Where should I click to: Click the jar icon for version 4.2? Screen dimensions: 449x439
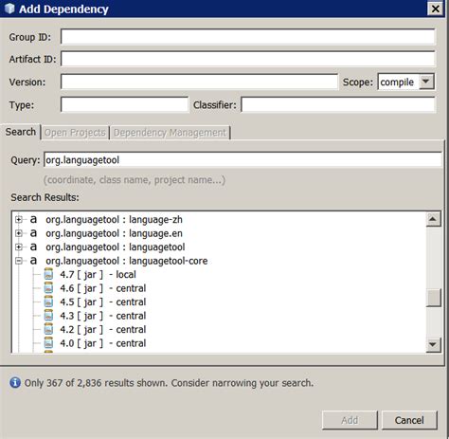click(48, 329)
